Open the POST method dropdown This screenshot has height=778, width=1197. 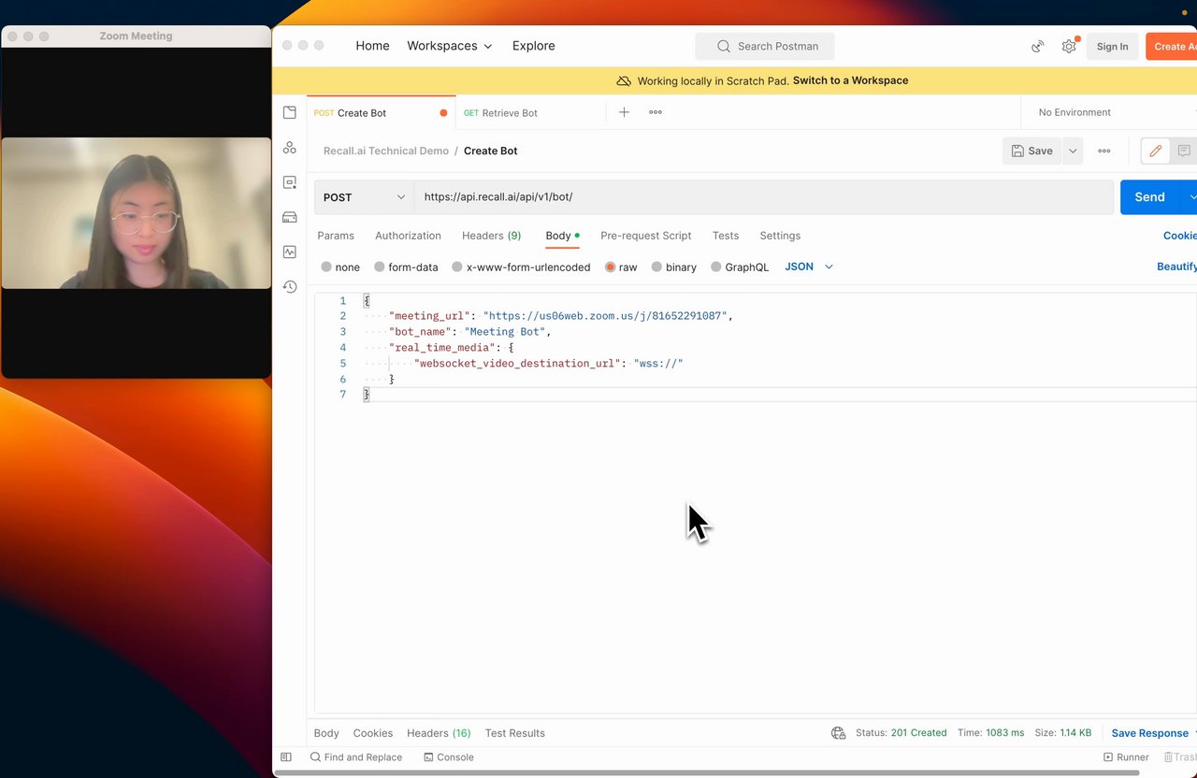[365, 197]
